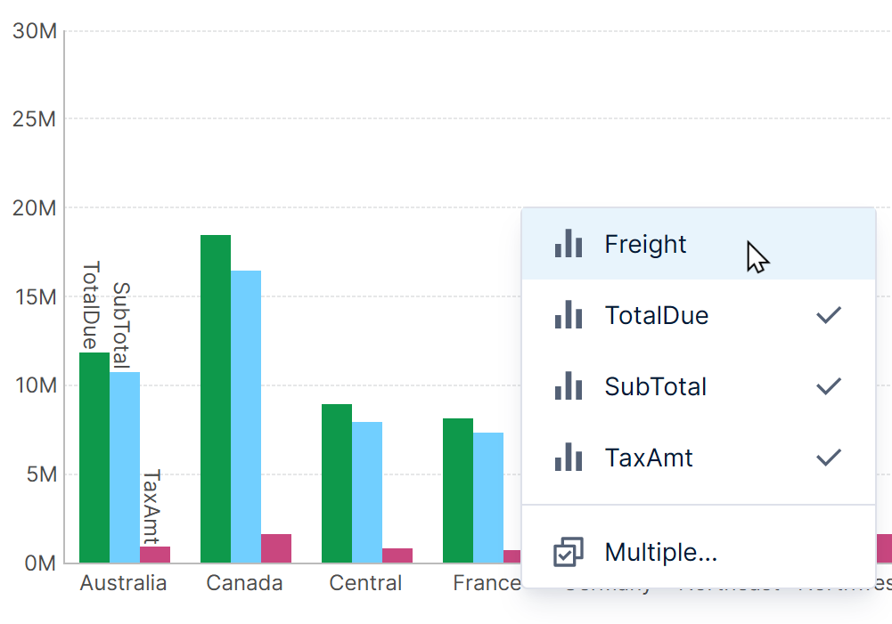Image resolution: width=892 pixels, height=624 pixels.
Task: Click the Multiple checkbox-stack icon
Action: click(568, 552)
